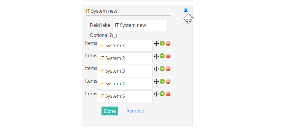303x129 pixels.
Task: Add an item after IT System 1
Action: [162, 43]
